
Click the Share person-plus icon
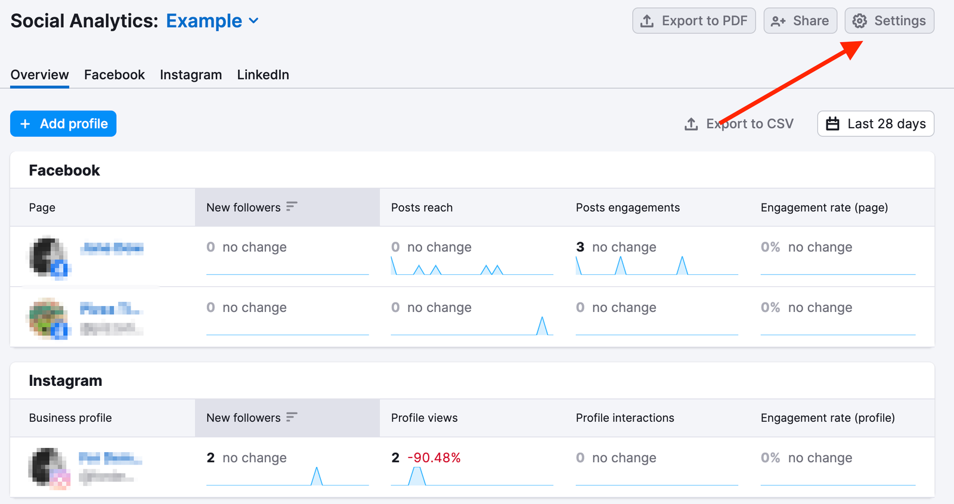[x=778, y=21]
